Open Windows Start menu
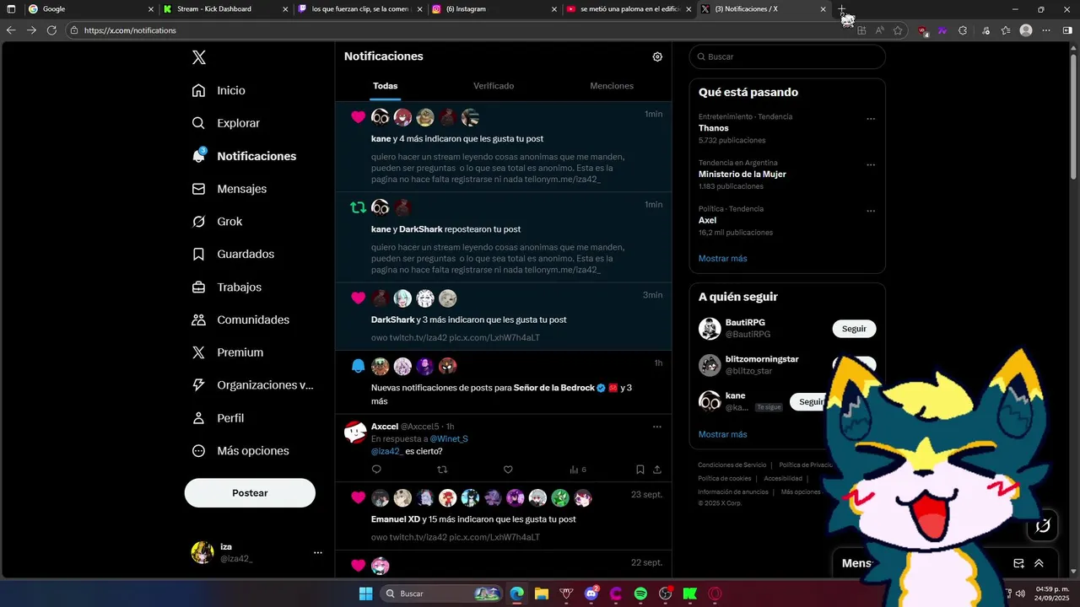Screen dimensions: 1080x607 tap(365, 594)
